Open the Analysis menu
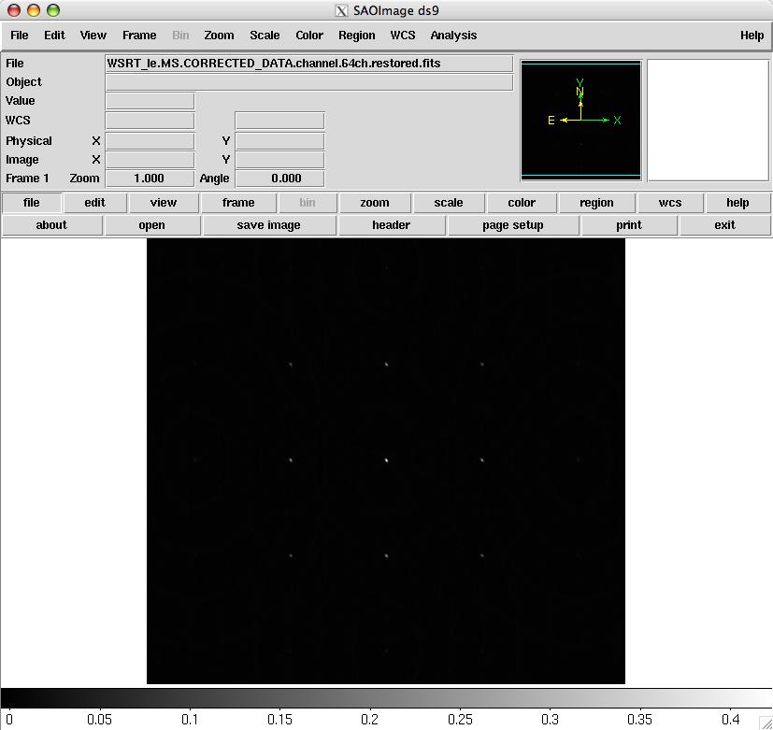This screenshot has height=730, width=773. (x=453, y=36)
